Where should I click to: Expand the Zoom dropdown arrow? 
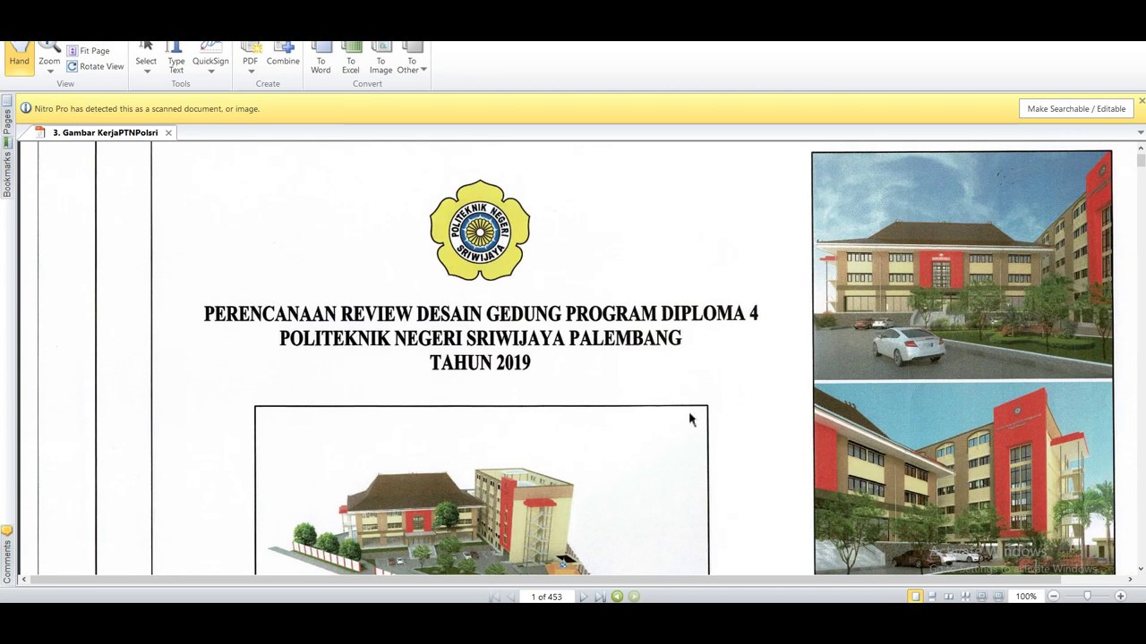pos(49,71)
